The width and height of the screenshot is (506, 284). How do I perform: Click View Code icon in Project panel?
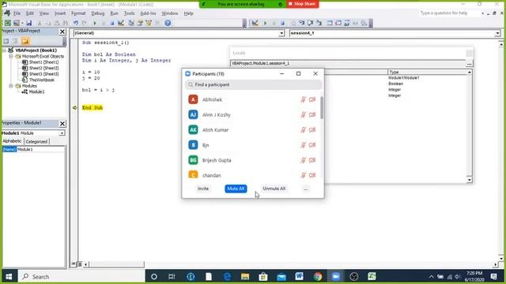pyautogui.click(x=6, y=41)
